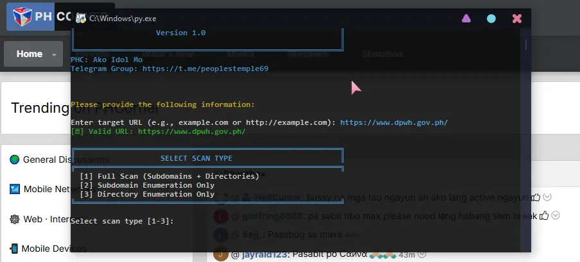Open the Home dropdown arrow
The image size is (580, 262).
click(x=55, y=54)
